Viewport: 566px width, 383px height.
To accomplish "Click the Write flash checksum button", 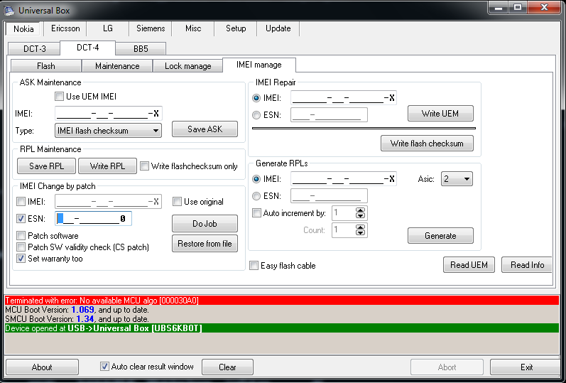I will point(427,144).
